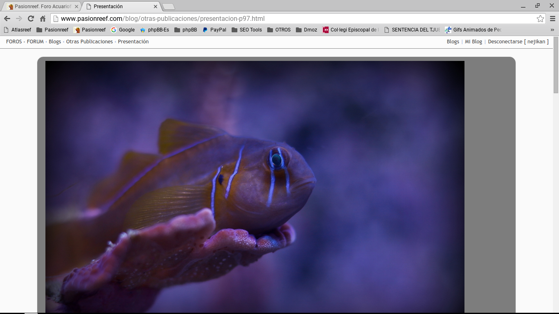Bookmark this page with the star icon
The image size is (559, 314).
pyautogui.click(x=540, y=18)
